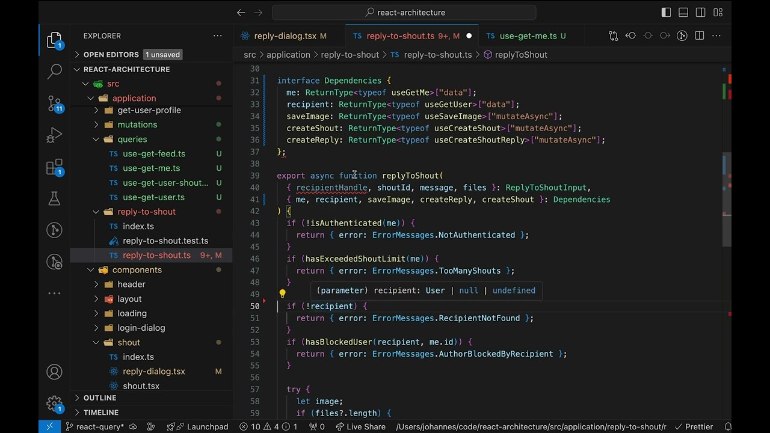Collapse the src folder

click(87, 84)
